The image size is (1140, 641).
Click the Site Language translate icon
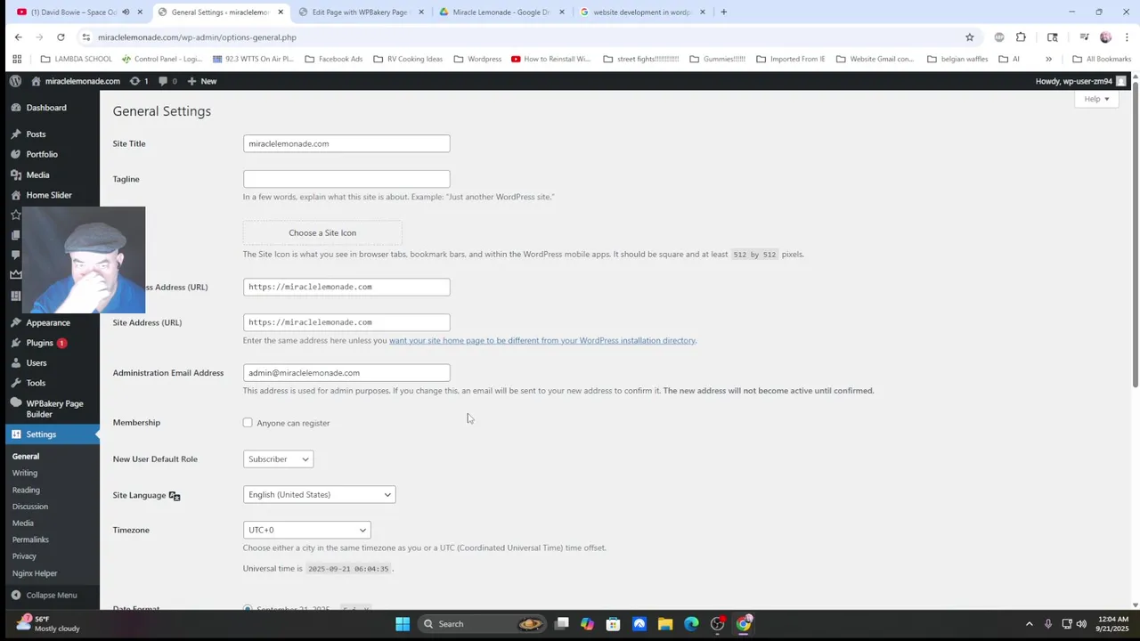(x=175, y=496)
